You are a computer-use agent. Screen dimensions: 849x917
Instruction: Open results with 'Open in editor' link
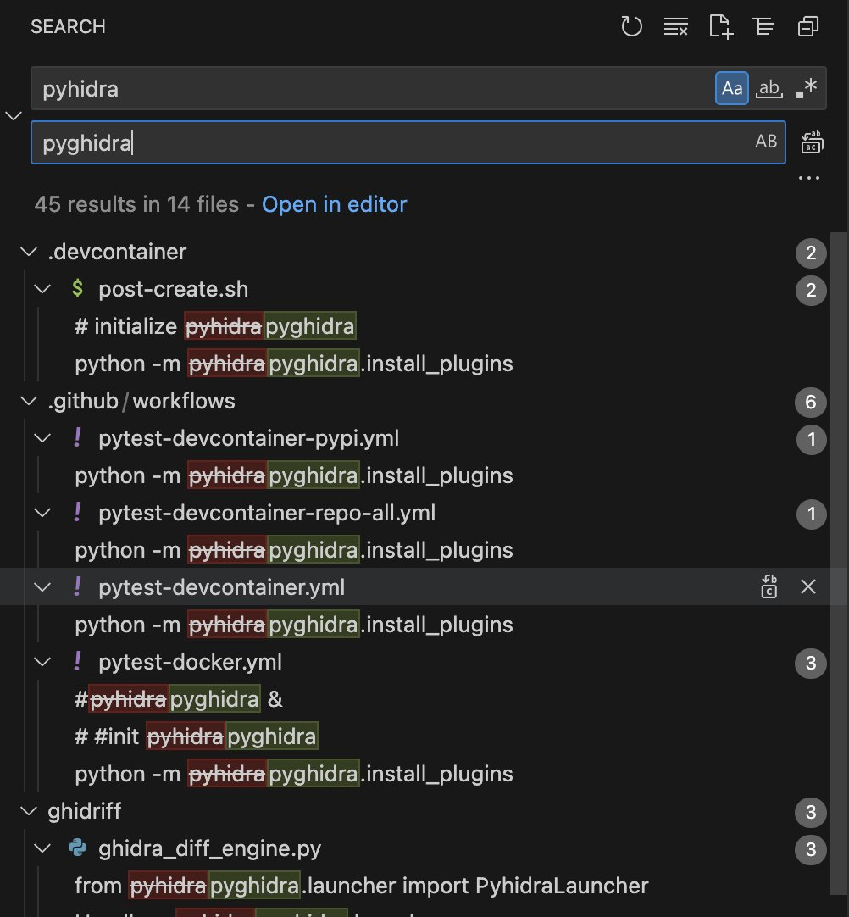(334, 204)
